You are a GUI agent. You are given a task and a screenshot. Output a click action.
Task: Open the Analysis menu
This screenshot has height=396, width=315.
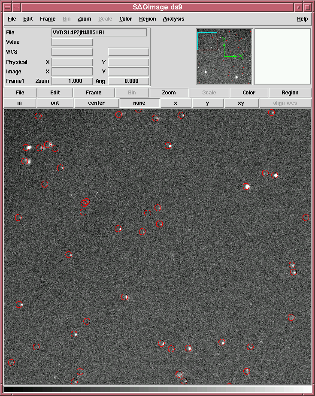pos(173,19)
